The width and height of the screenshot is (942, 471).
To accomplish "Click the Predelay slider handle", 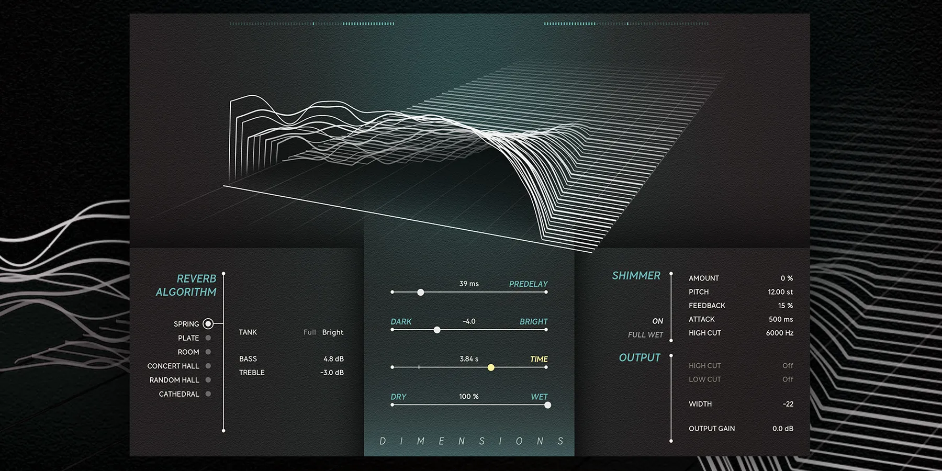I will pos(420,292).
